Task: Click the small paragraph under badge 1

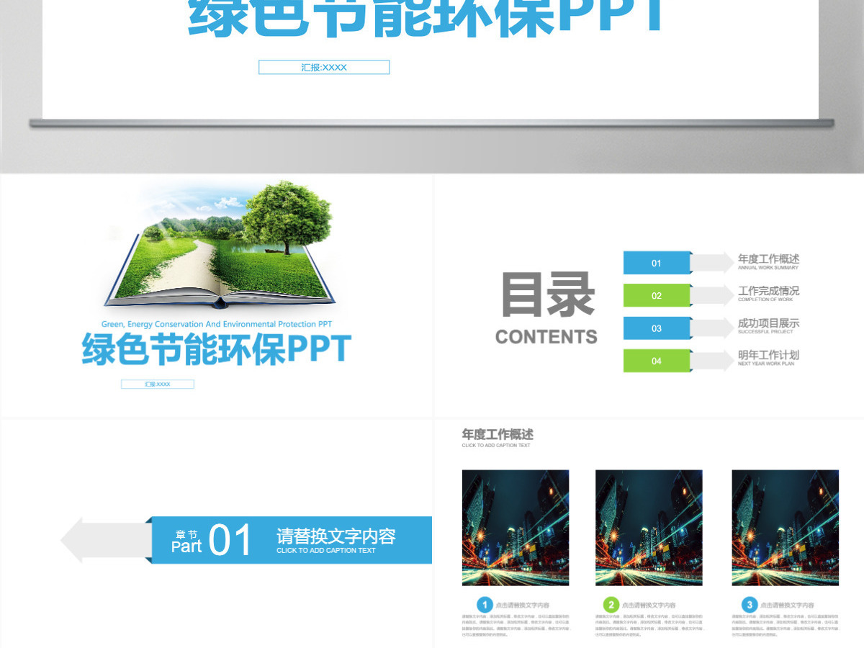Action: click(516, 626)
